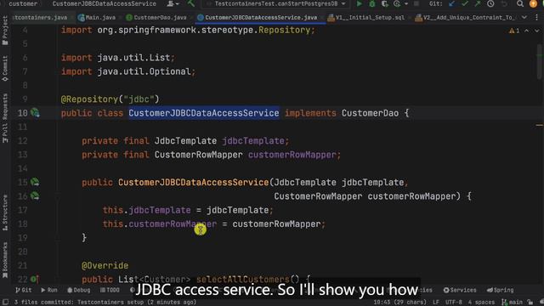
Task: Click the UTF-8 encoding selector in the status bar
Action: click(454, 303)
